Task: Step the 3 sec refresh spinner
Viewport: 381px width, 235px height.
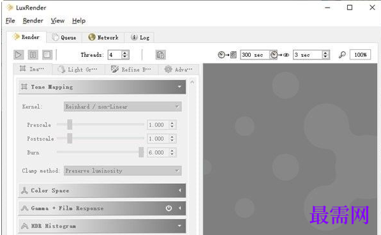Action: [x=325, y=55]
